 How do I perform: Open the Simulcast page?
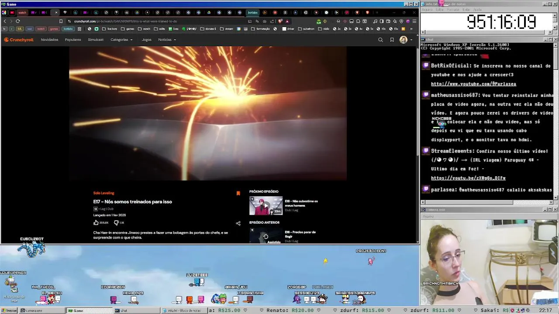tap(96, 40)
